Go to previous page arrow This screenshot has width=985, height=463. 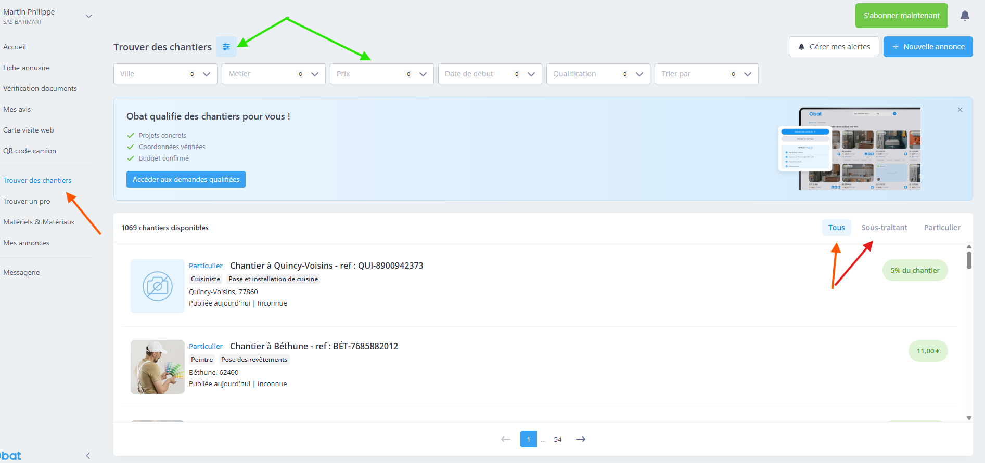506,439
